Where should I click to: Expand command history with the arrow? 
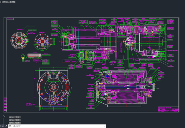coord(105,126)
